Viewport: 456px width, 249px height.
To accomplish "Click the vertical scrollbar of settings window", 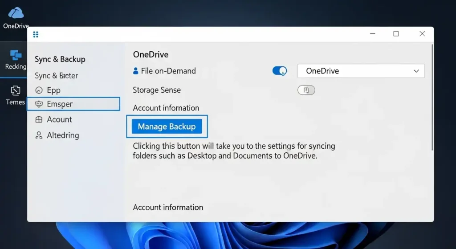I will tap(432, 98).
